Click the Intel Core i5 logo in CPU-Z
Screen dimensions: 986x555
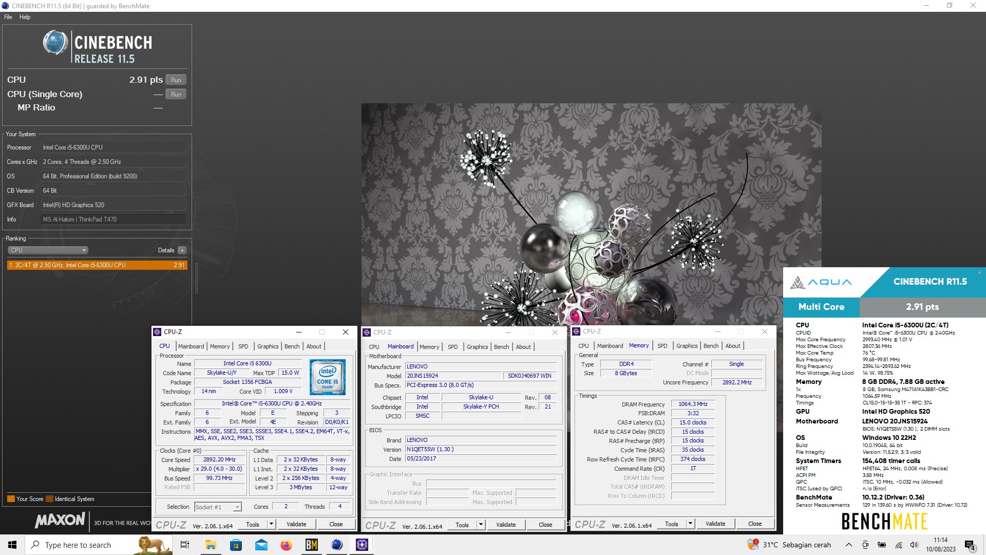click(328, 377)
